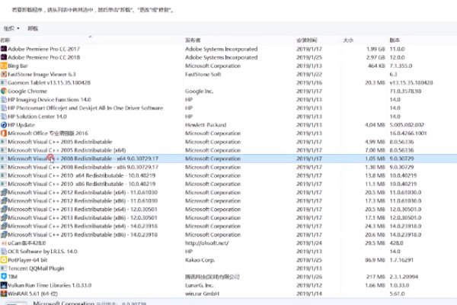This screenshot has height=305, width=457.
Task: Click the WinRAR 5.61 icon
Action: pos(4,294)
